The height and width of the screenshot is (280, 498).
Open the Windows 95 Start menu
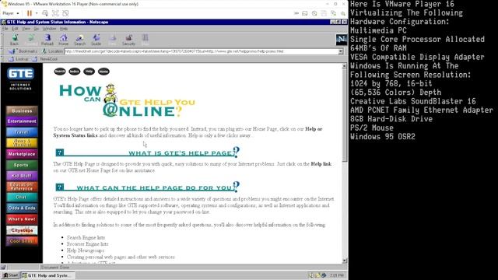[10, 275]
